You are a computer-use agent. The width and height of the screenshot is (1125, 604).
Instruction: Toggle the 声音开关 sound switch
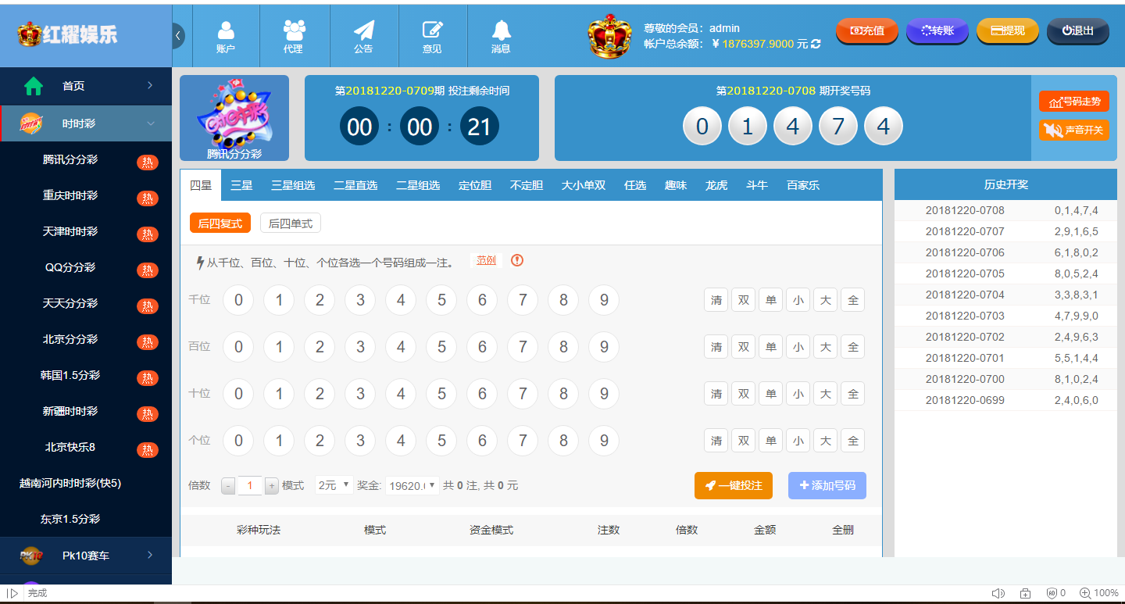1074,130
